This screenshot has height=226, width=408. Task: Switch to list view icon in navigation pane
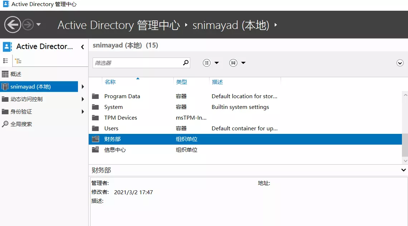6,61
